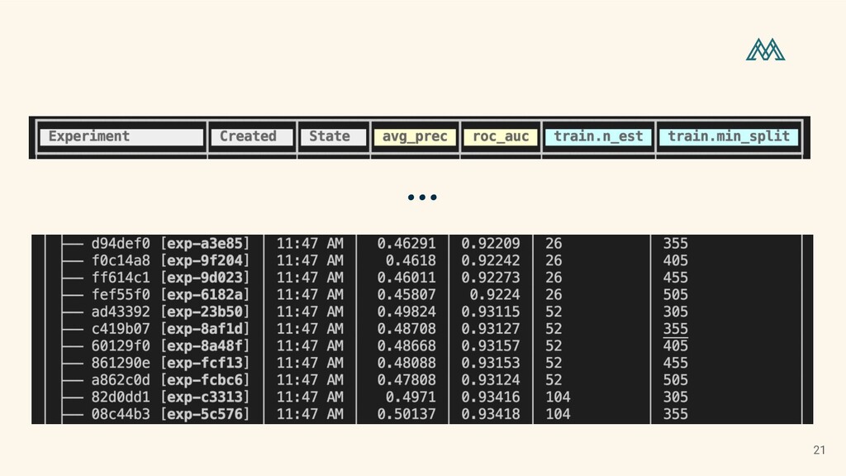Click experiment 861290e [exp-fcf13]
The height and width of the screenshot is (476, 846).
pyautogui.click(x=170, y=364)
